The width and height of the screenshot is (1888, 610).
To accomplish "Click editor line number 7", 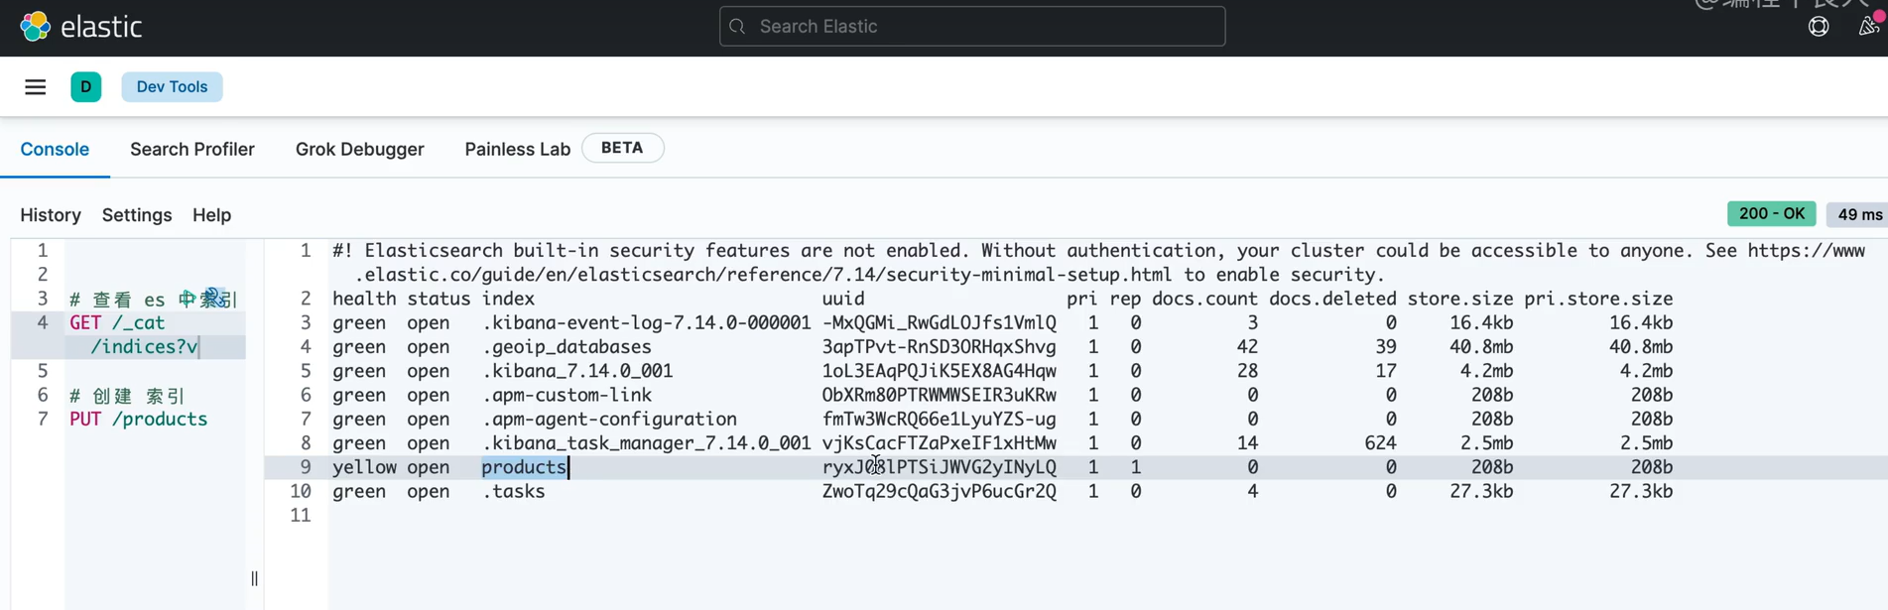I will pyautogui.click(x=43, y=419).
